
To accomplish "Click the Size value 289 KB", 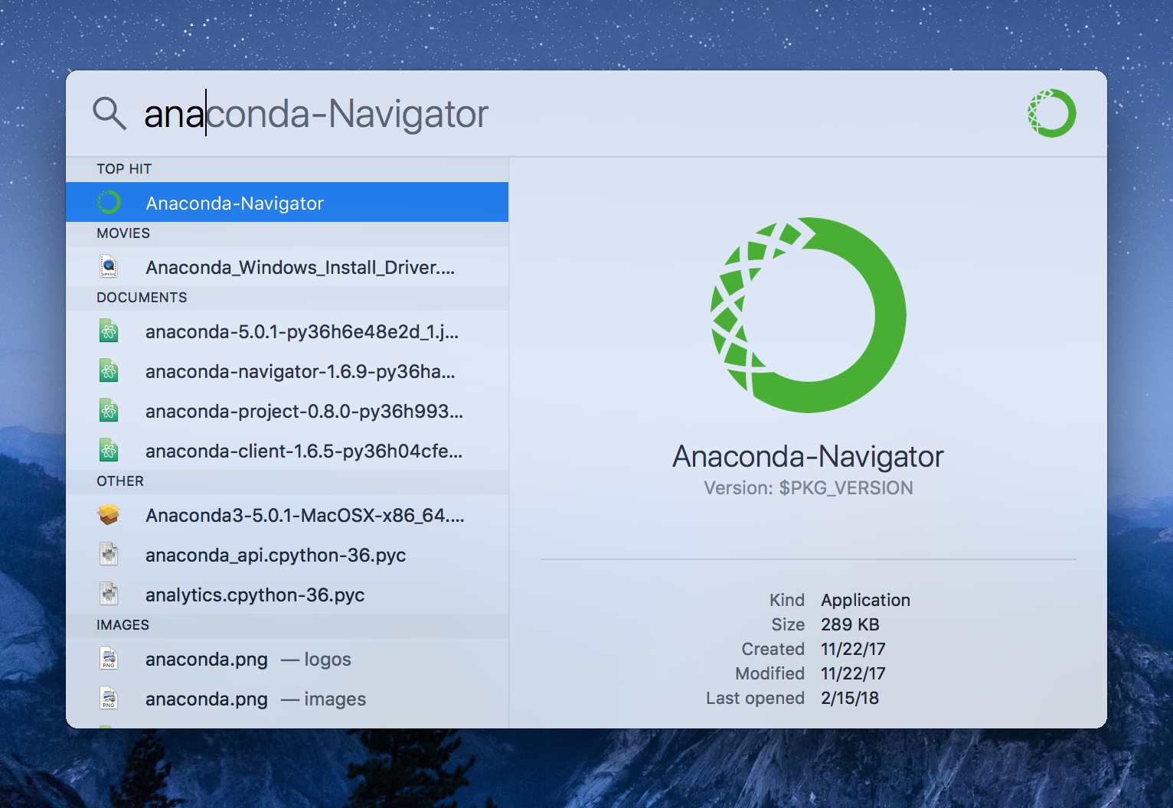I will [x=850, y=624].
